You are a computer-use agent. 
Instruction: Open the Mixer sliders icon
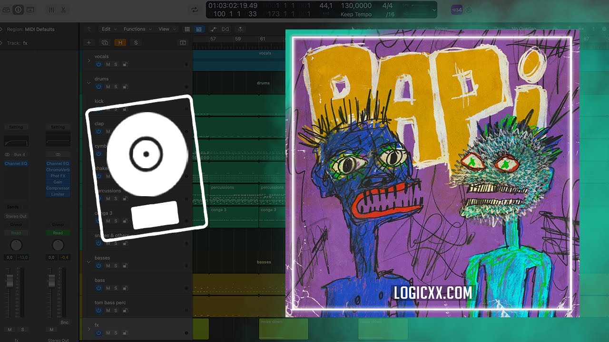point(51,9)
